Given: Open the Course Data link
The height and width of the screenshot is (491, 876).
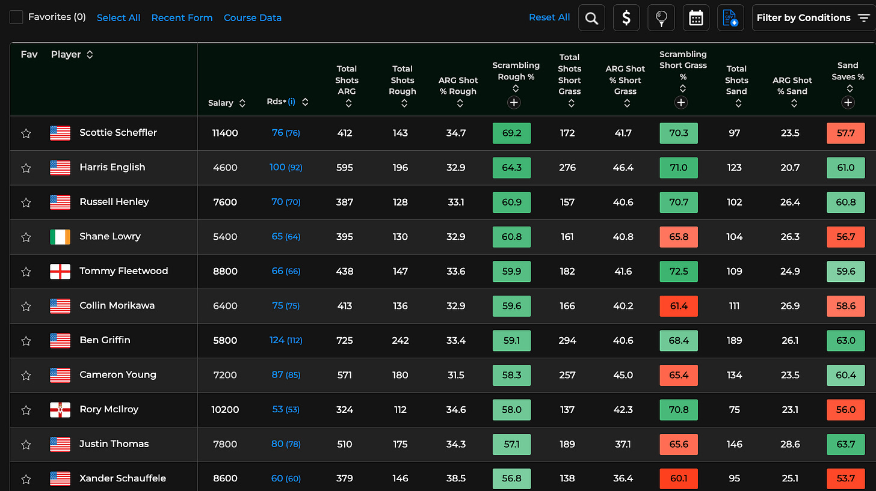Looking at the screenshot, I should [x=253, y=18].
